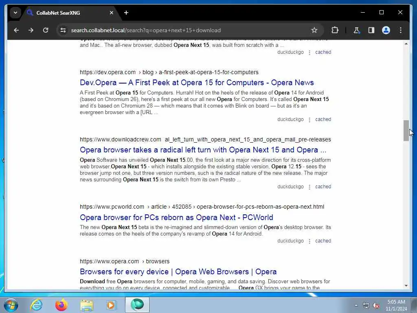Click the www.downloadcrew.com URL text
The height and width of the screenshot is (313, 417).
tap(205, 140)
